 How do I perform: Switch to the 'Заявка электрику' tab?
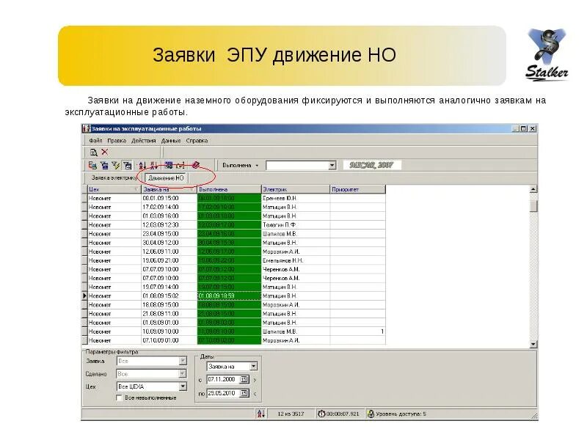(114, 176)
